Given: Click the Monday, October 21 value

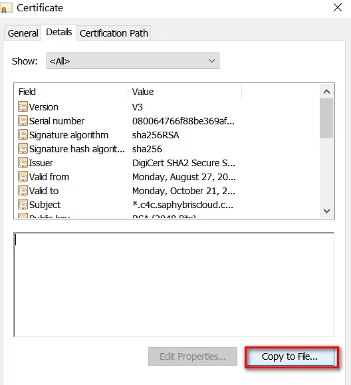Looking at the screenshot, I should click(183, 191).
